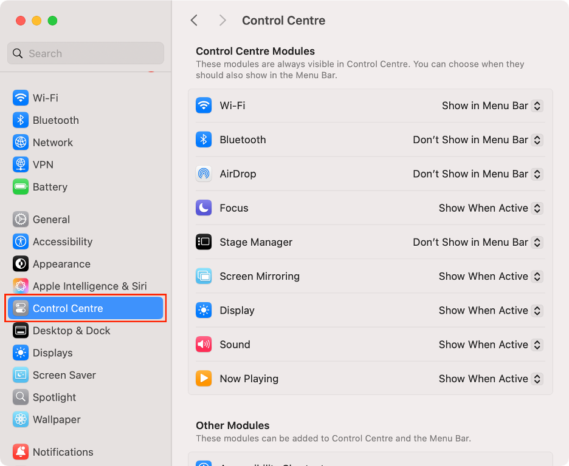Change Bluetooth to show in menu bar
This screenshot has height=466, width=569.
coord(537,140)
